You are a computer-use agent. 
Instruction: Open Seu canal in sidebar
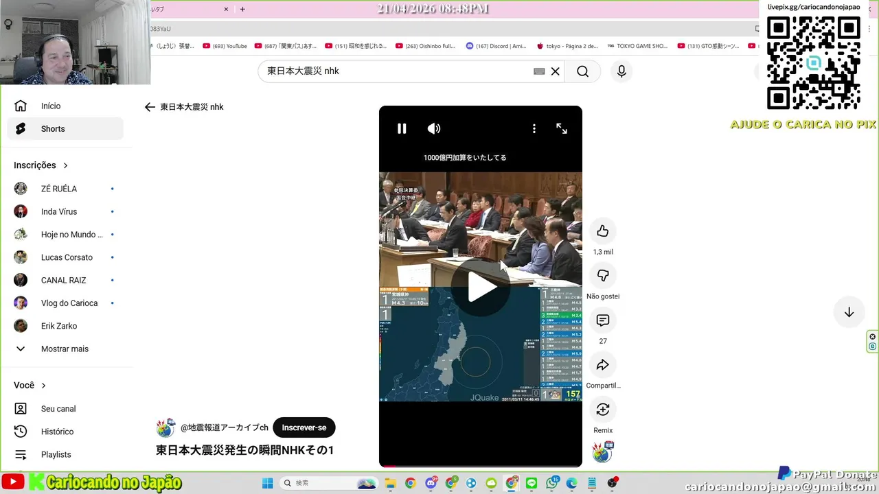65,409
